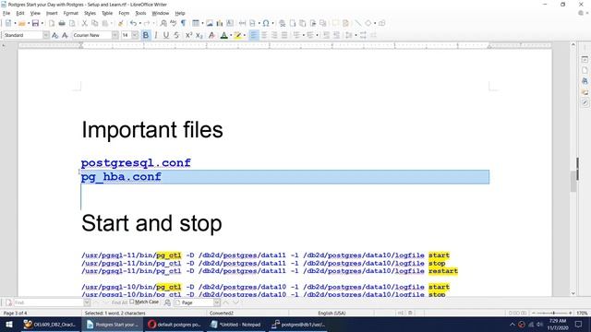Center align the paragraph
This screenshot has width=591, height=332.
click(x=264, y=35)
